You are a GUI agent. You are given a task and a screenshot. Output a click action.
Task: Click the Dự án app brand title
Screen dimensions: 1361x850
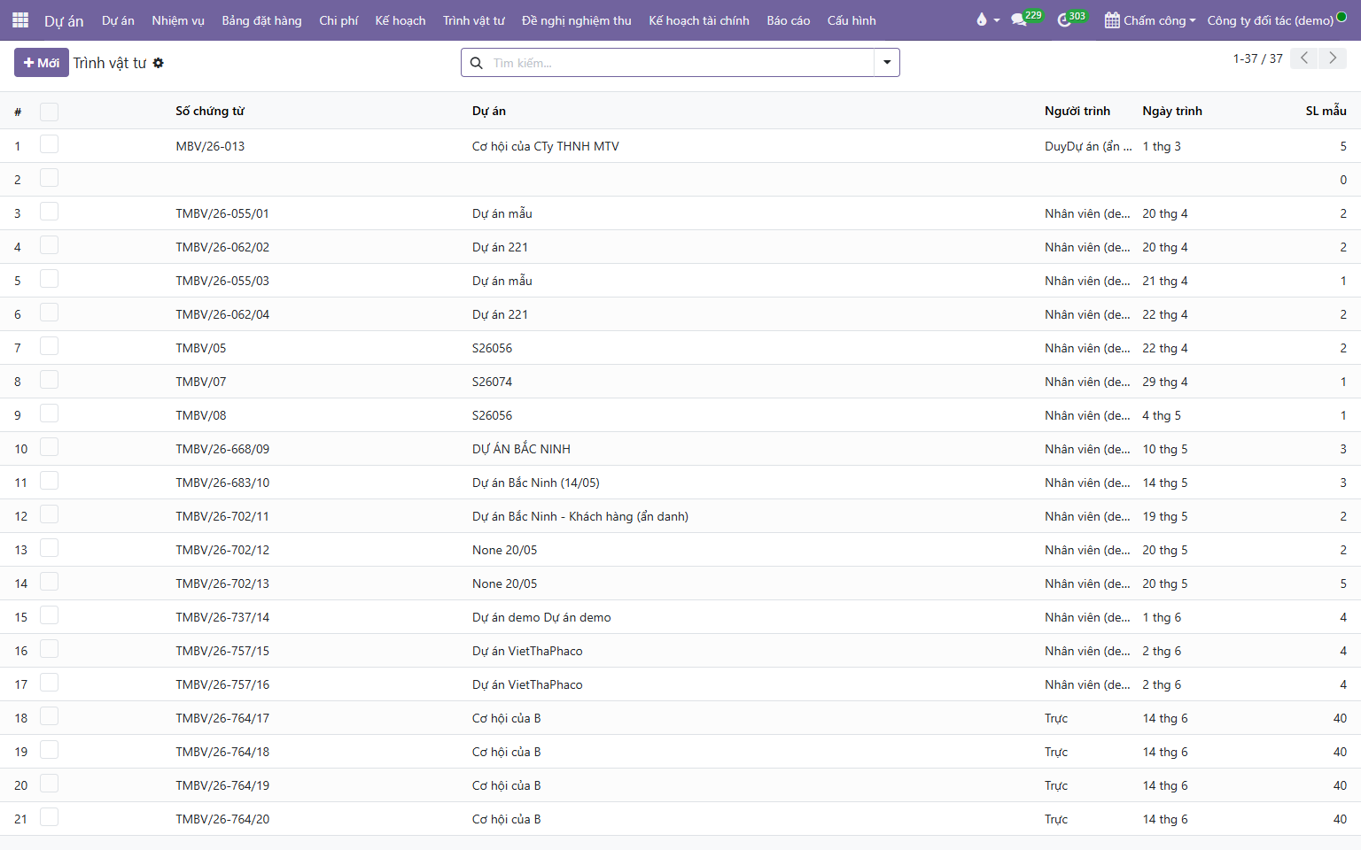tap(64, 20)
